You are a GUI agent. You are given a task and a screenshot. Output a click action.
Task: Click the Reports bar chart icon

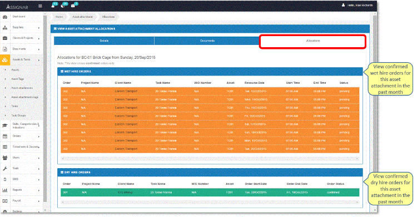(x=5, y=190)
